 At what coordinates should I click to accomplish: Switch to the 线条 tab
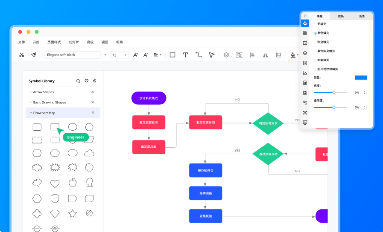tap(341, 16)
